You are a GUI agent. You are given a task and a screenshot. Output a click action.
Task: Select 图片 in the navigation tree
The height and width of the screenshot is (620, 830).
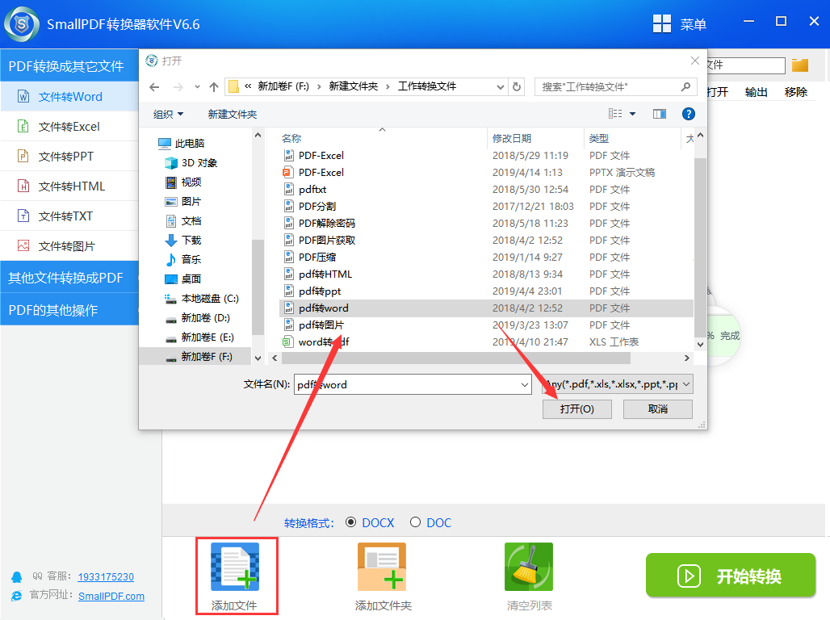183,202
